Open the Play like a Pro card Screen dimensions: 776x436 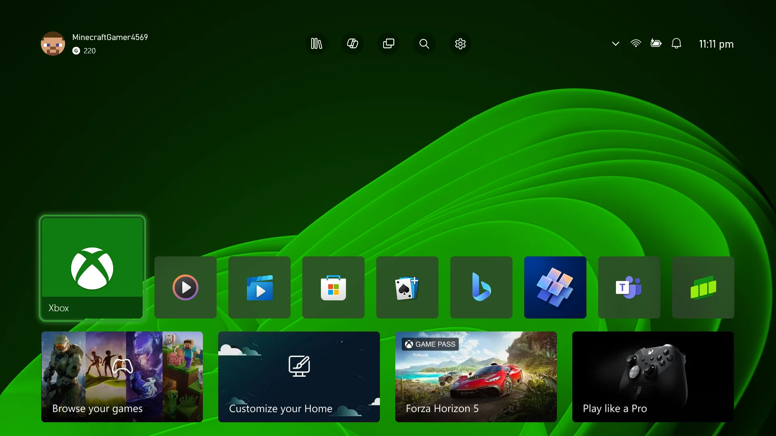click(653, 377)
